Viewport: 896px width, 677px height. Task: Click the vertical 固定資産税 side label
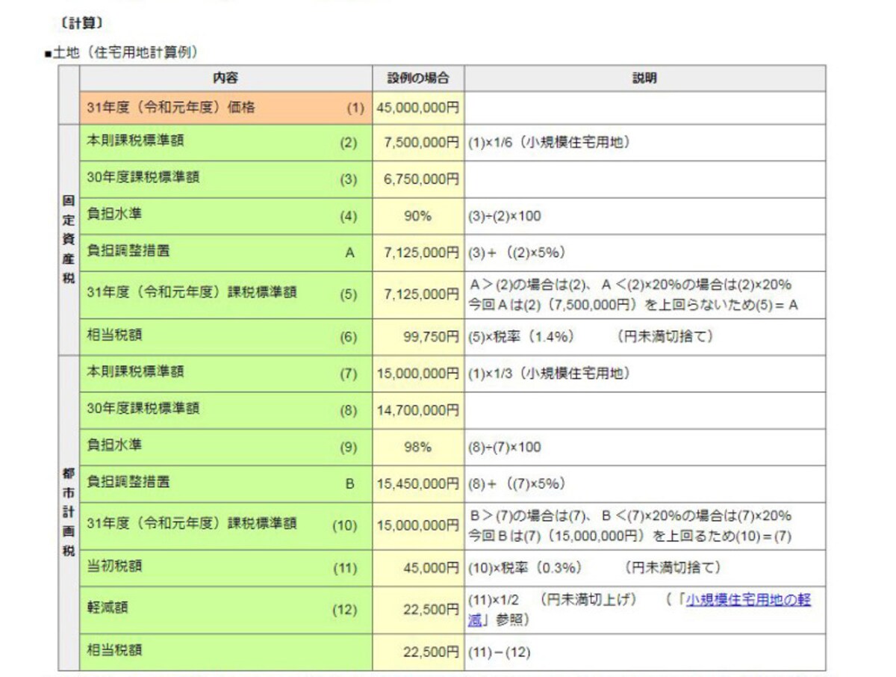tap(68, 240)
